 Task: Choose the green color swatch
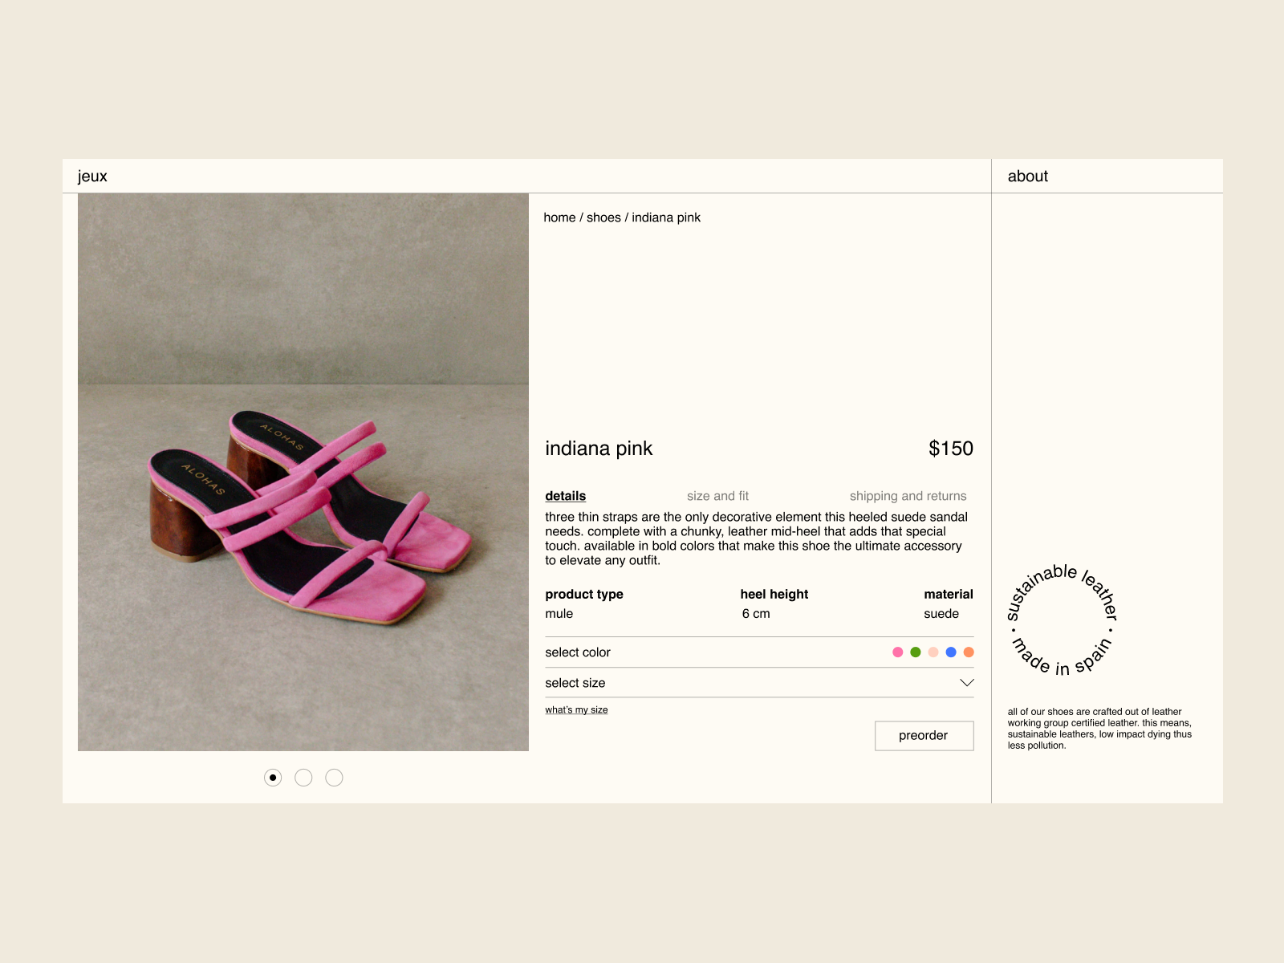tap(916, 652)
